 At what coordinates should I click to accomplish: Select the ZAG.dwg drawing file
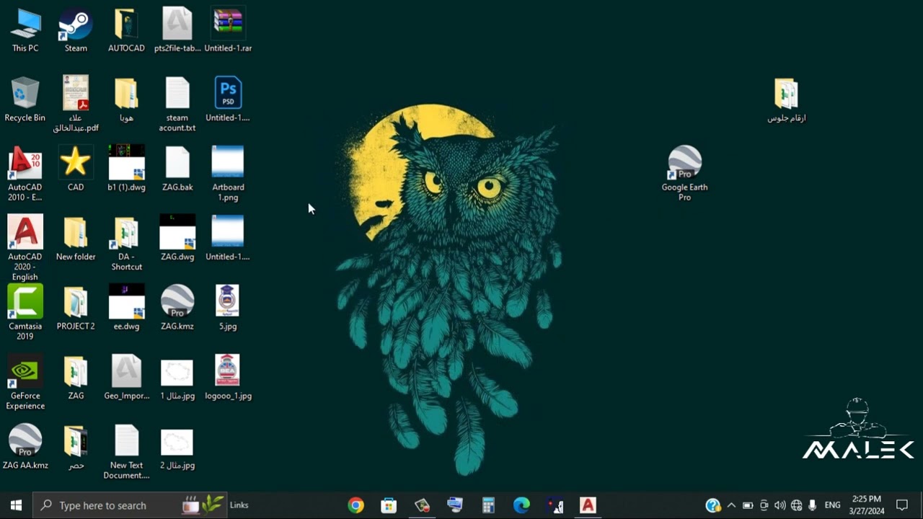click(177, 239)
